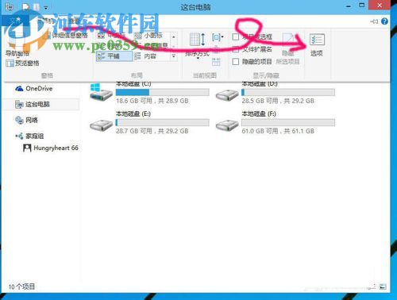
Task: Click the window system menu icon
Action: point(9,6)
